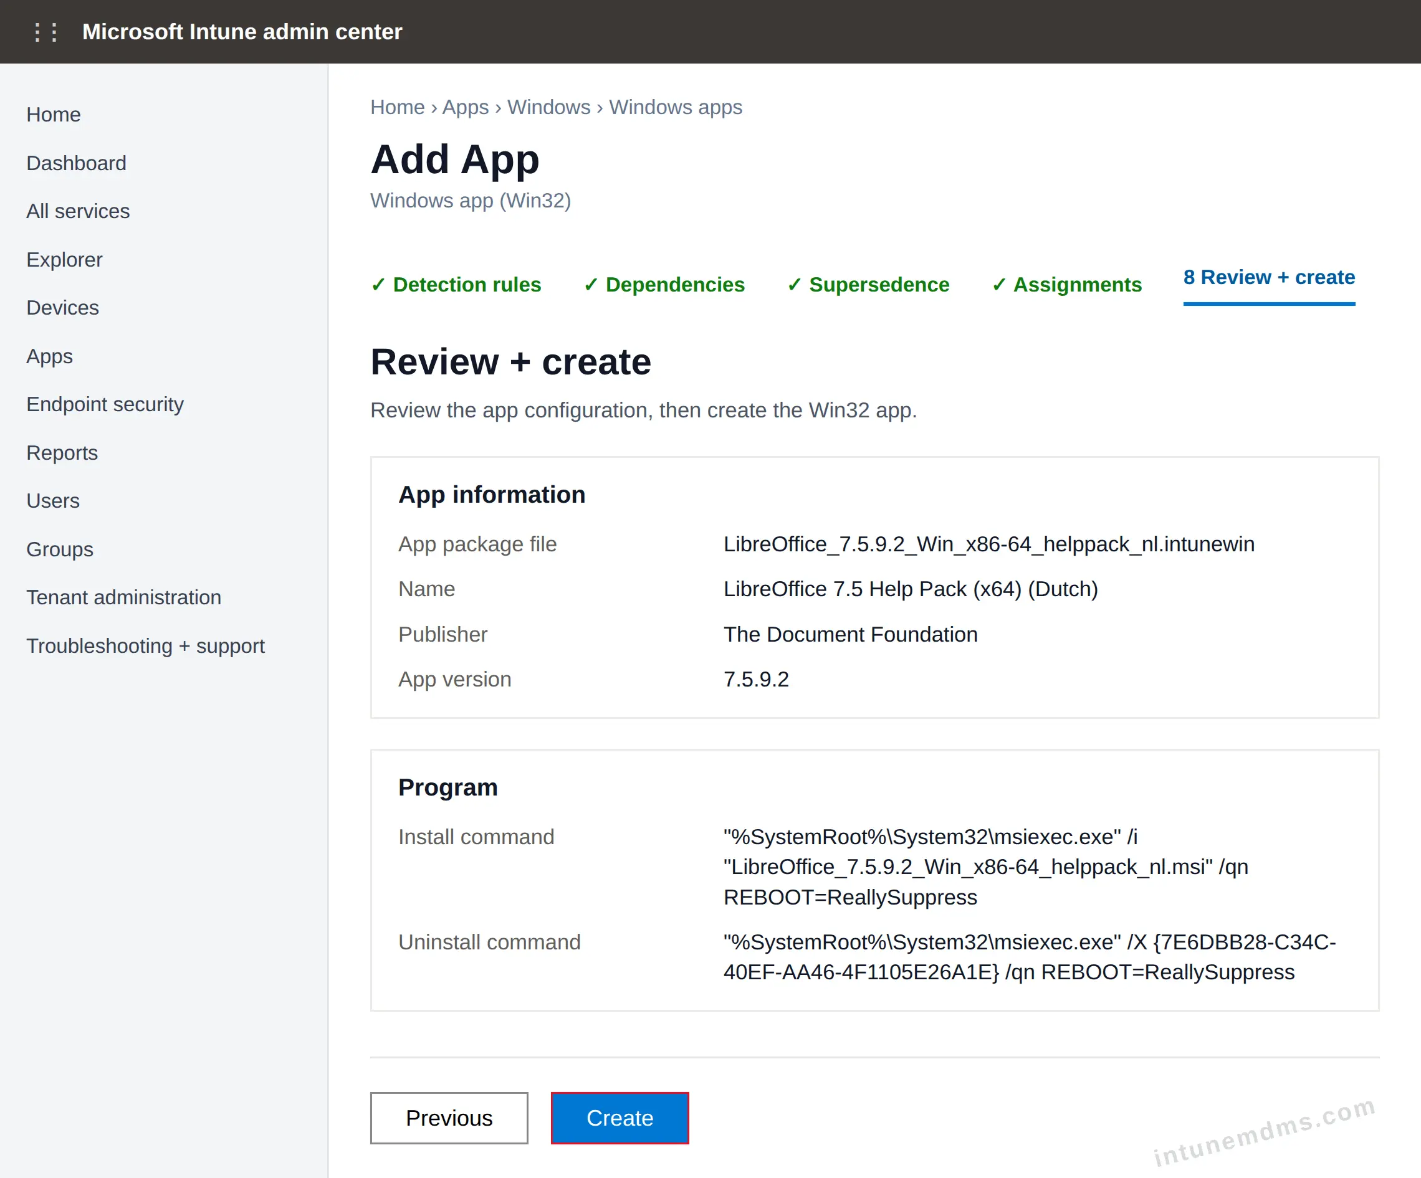Click The Document Foundation publisher value
The image size is (1421, 1178).
tap(851, 634)
